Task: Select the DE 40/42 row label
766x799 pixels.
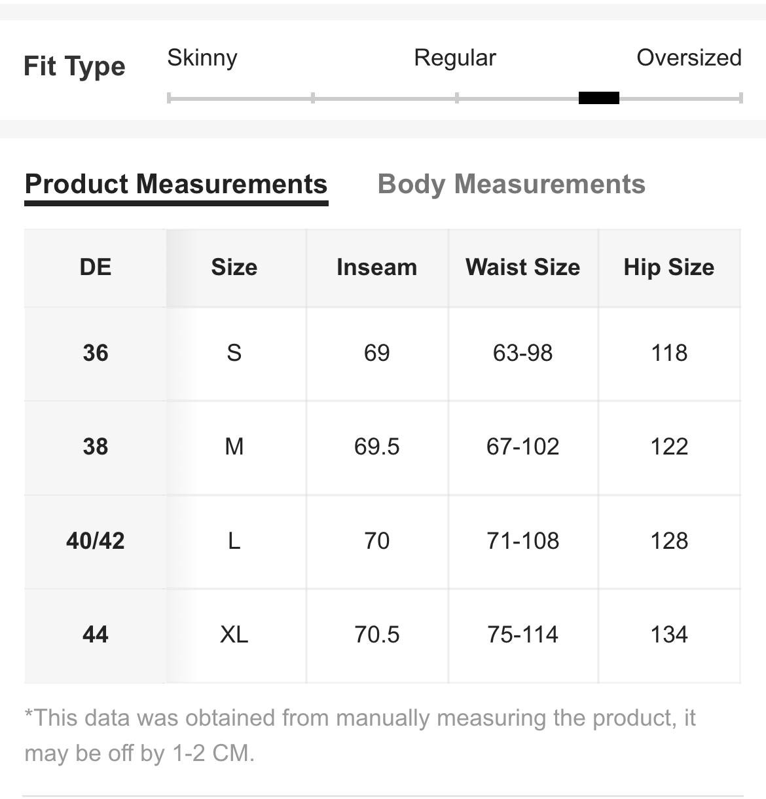Action: click(96, 541)
